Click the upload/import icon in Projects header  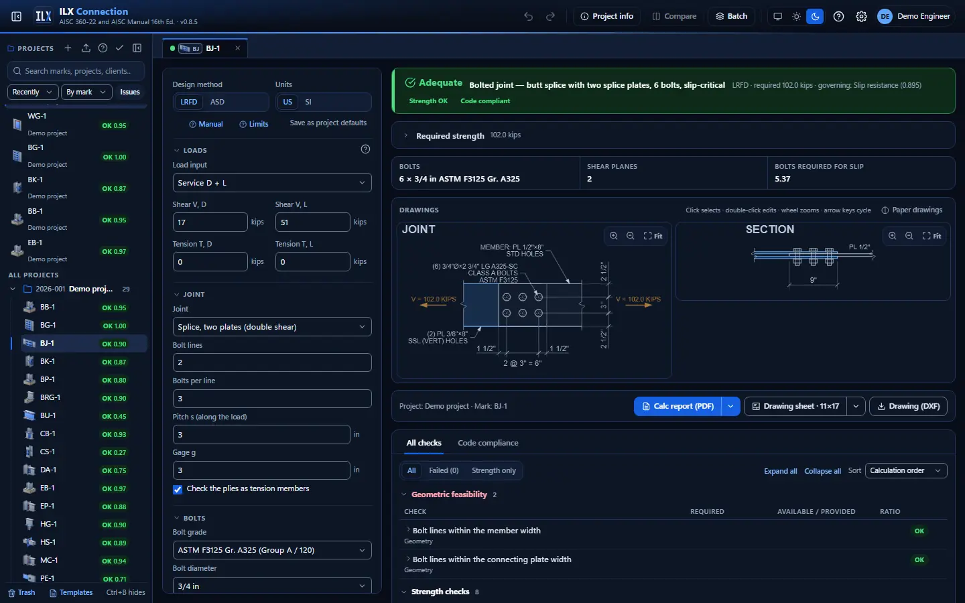coord(86,48)
